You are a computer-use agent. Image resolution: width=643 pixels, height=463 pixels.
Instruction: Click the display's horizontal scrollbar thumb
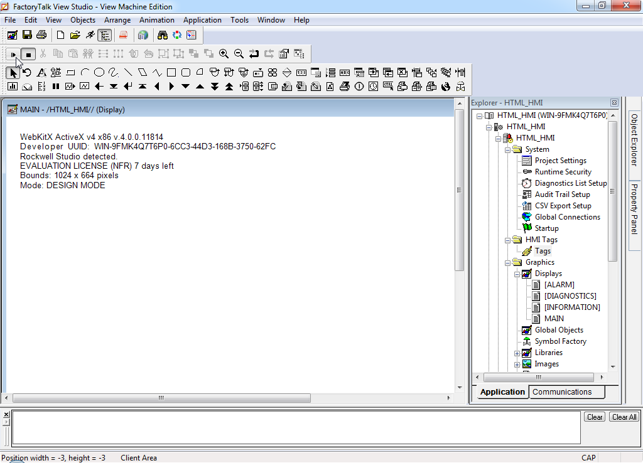(x=161, y=398)
